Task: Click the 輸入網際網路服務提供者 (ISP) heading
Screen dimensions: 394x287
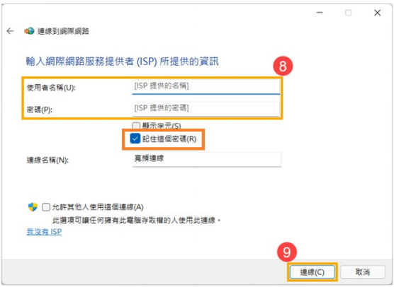Action: pos(123,61)
